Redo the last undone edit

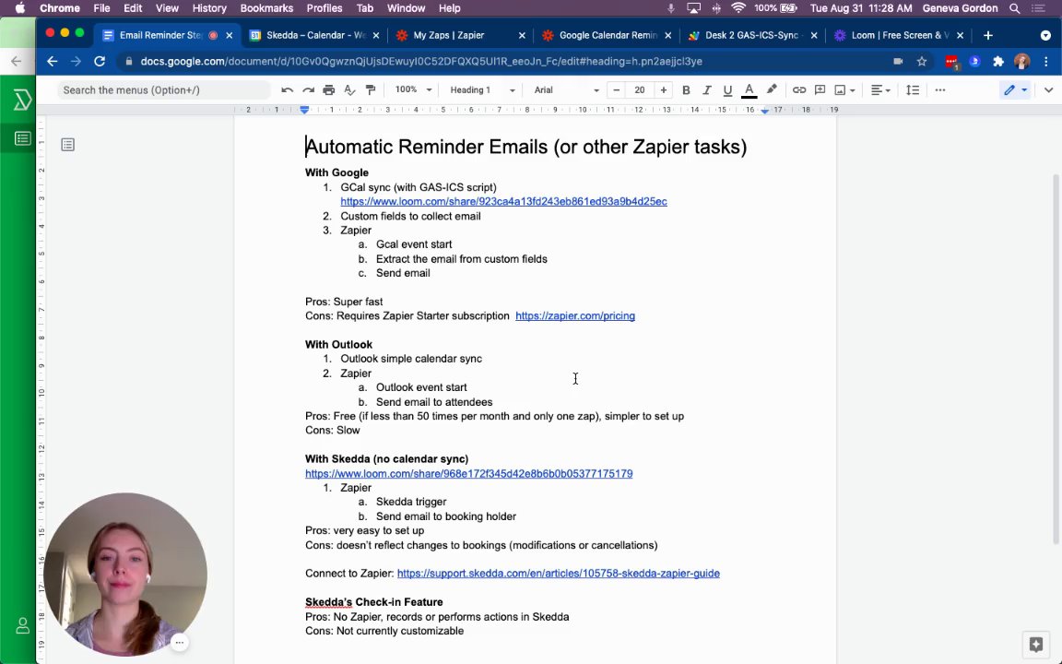(308, 90)
